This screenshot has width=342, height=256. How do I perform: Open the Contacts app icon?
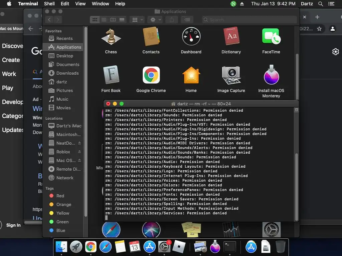151,37
